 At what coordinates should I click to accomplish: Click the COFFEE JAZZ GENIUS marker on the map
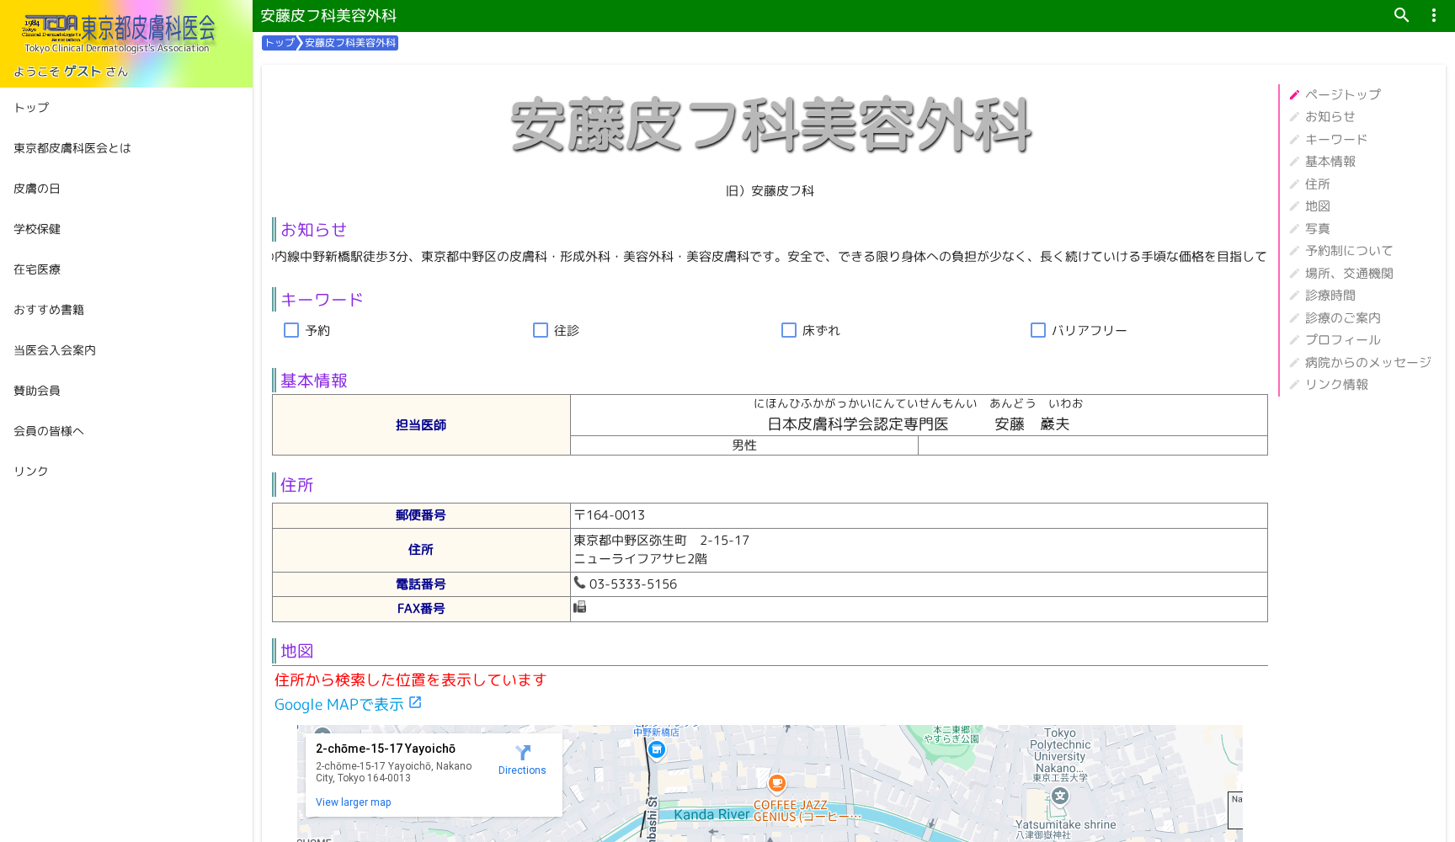pos(775,784)
